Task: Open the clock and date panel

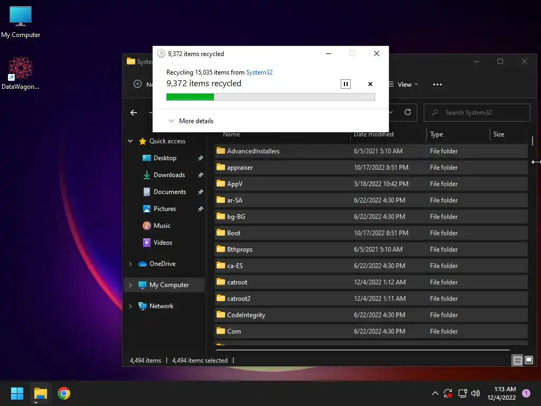Action: tap(501, 393)
